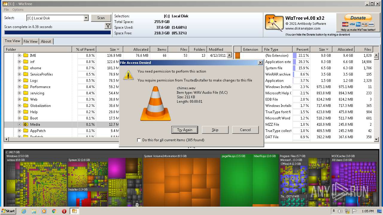Click orange color box for No Extension
383x215 pixels.
(x=238, y=55)
